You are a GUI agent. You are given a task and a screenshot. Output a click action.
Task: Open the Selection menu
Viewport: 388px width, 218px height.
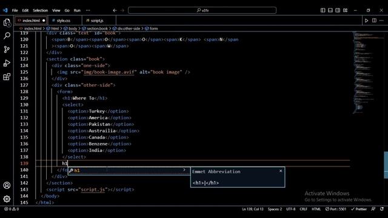pos(41,10)
